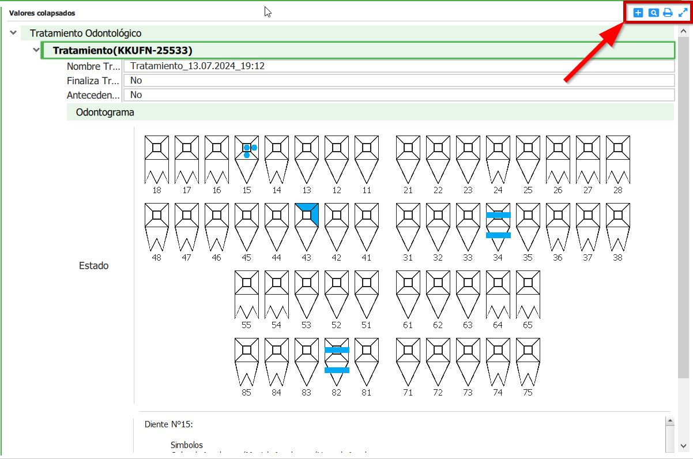Click tooth 18 in the odontogram

tap(157, 159)
